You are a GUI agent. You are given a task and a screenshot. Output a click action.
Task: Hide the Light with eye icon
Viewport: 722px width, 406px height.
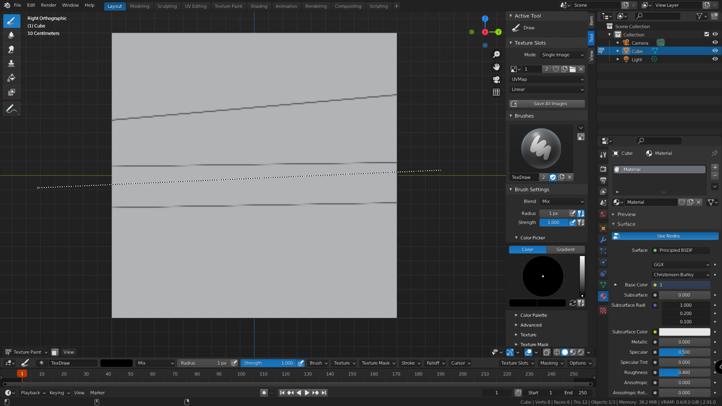point(715,59)
